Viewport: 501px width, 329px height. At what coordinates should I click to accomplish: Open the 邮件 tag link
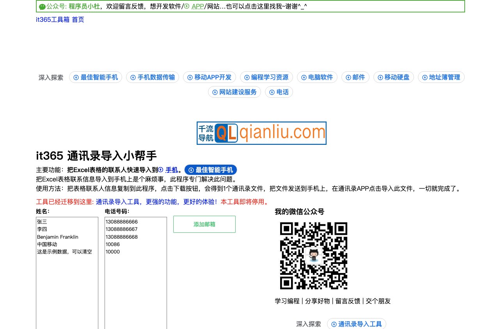click(355, 77)
